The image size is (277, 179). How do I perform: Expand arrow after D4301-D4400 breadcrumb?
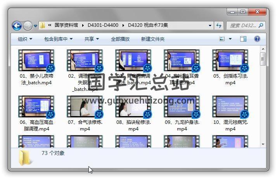(x=123, y=26)
